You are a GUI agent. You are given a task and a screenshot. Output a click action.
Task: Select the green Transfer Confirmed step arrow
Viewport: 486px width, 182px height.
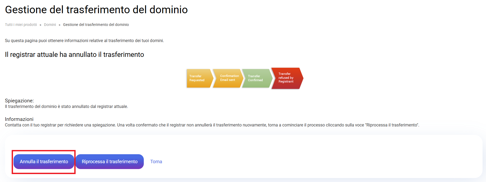tap(256, 78)
